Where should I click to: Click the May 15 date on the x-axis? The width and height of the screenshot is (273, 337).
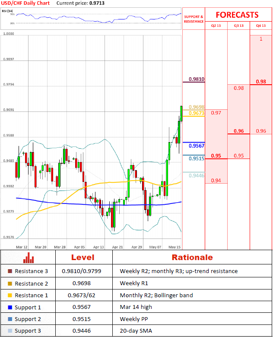pyautogui.click(x=175, y=247)
